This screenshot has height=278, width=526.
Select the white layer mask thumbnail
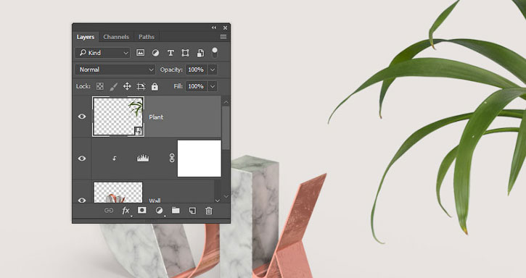click(x=200, y=159)
